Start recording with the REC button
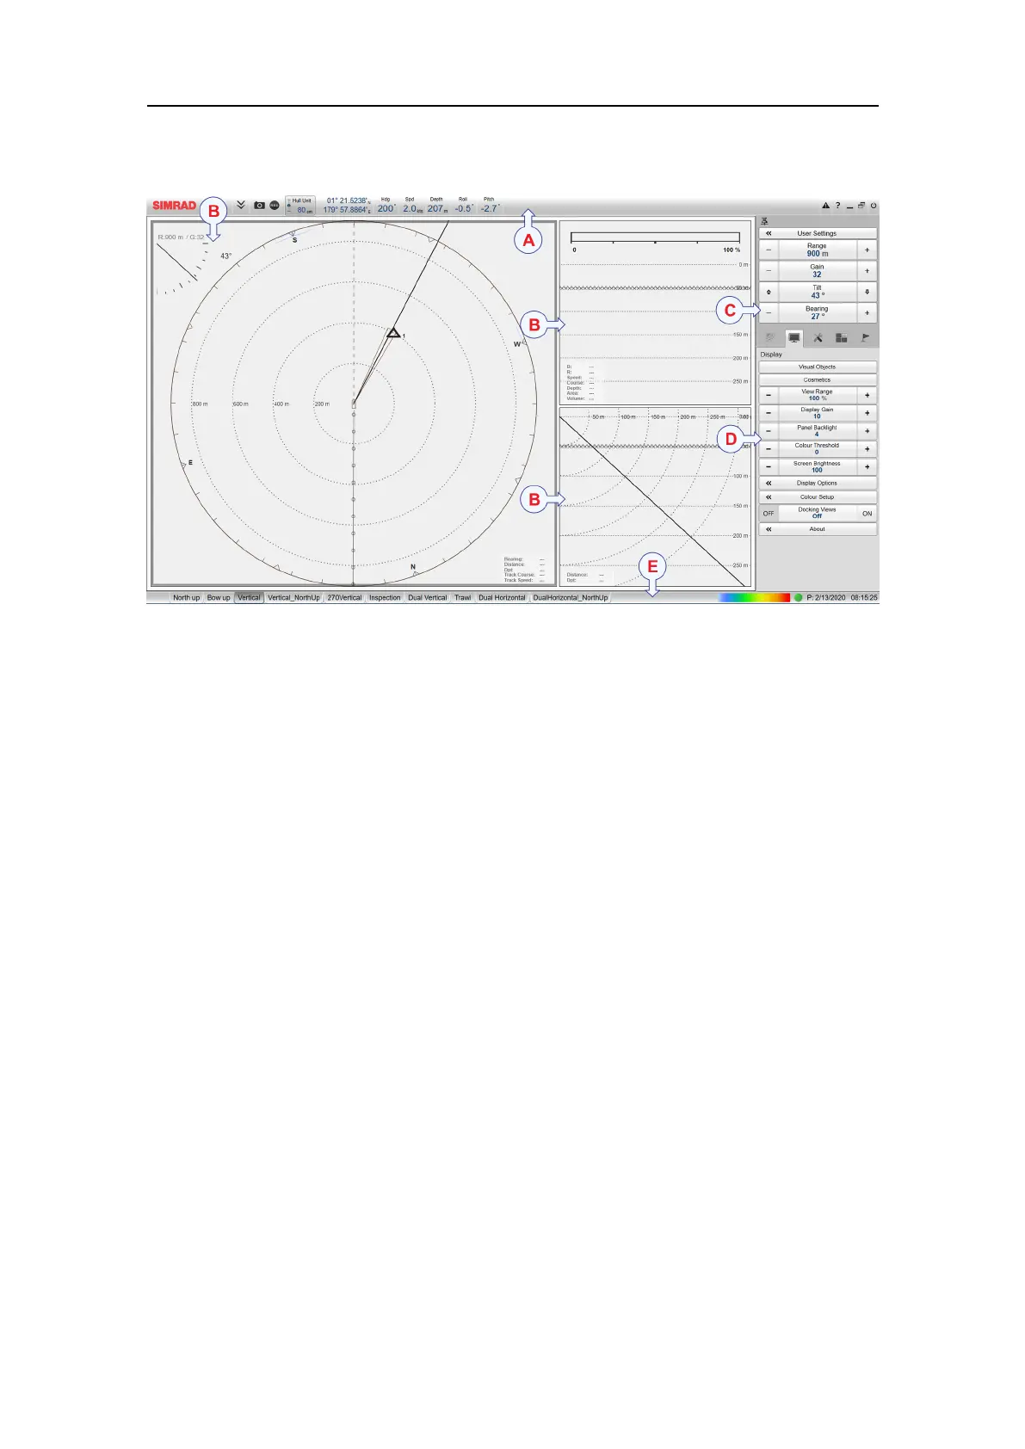Viewport: 1025px width, 1449px height. [x=275, y=206]
